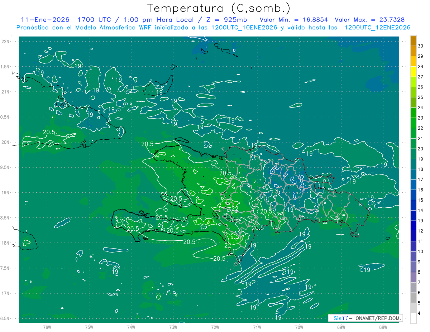
Task: Click the "75W" longitude axis label
Action: click(x=89, y=327)
